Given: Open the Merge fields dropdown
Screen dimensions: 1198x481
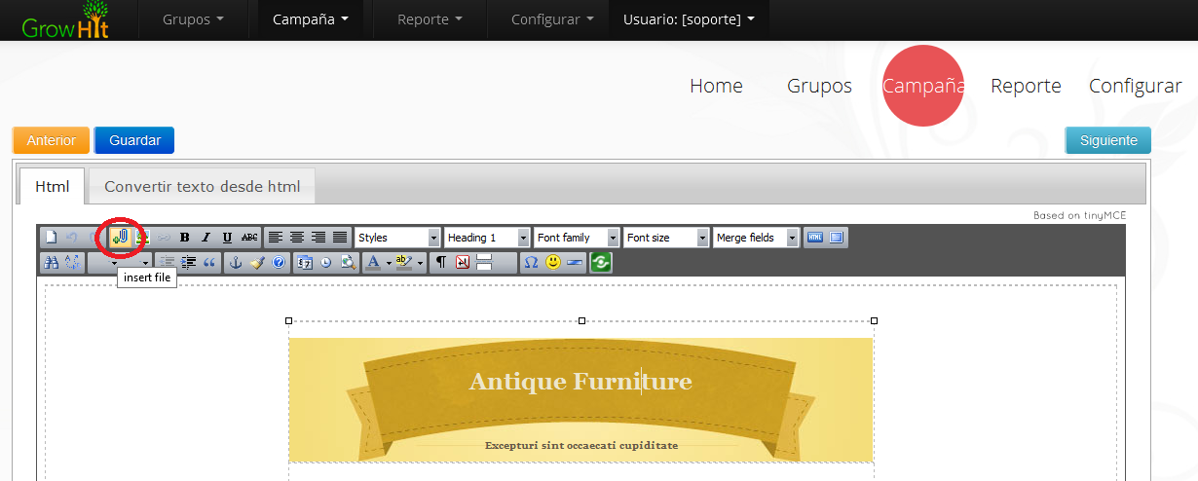Looking at the screenshot, I should (x=756, y=238).
